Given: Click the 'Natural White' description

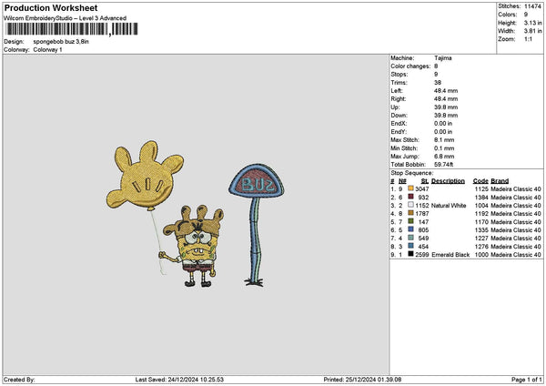Looking at the screenshot, I should pos(449,206).
